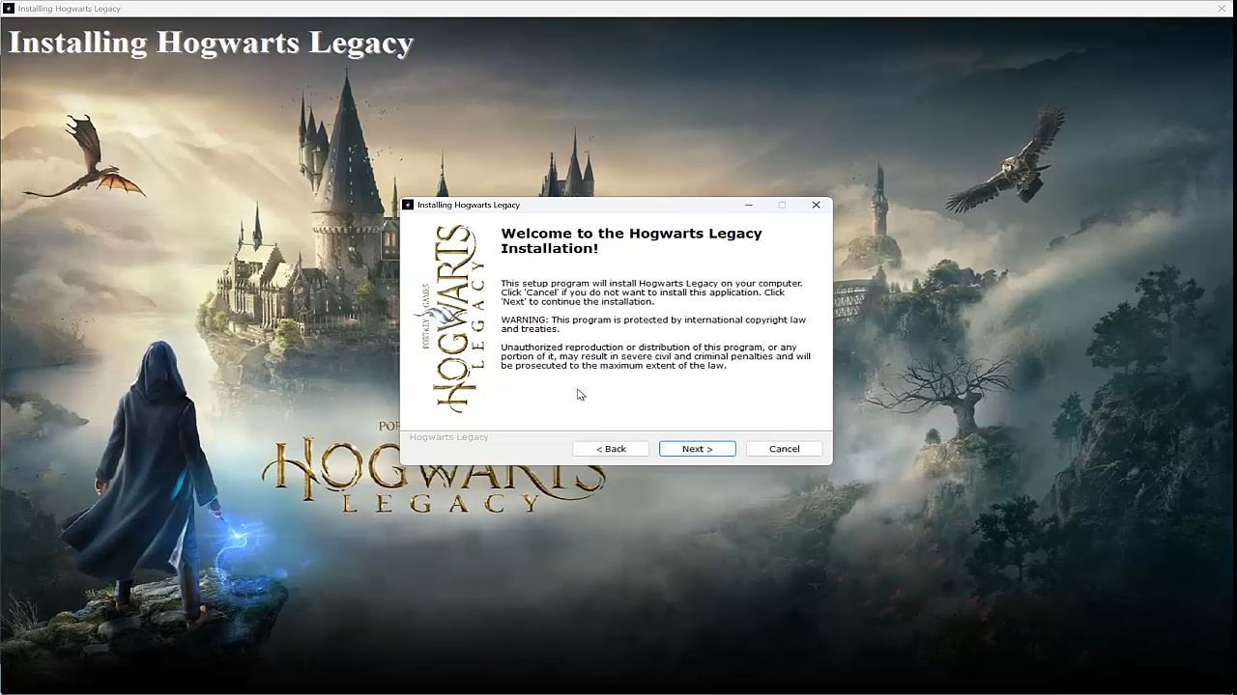Click the 'Installing Hogwarts Legacy' dialog title text
1237x695 pixels.
[469, 205]
